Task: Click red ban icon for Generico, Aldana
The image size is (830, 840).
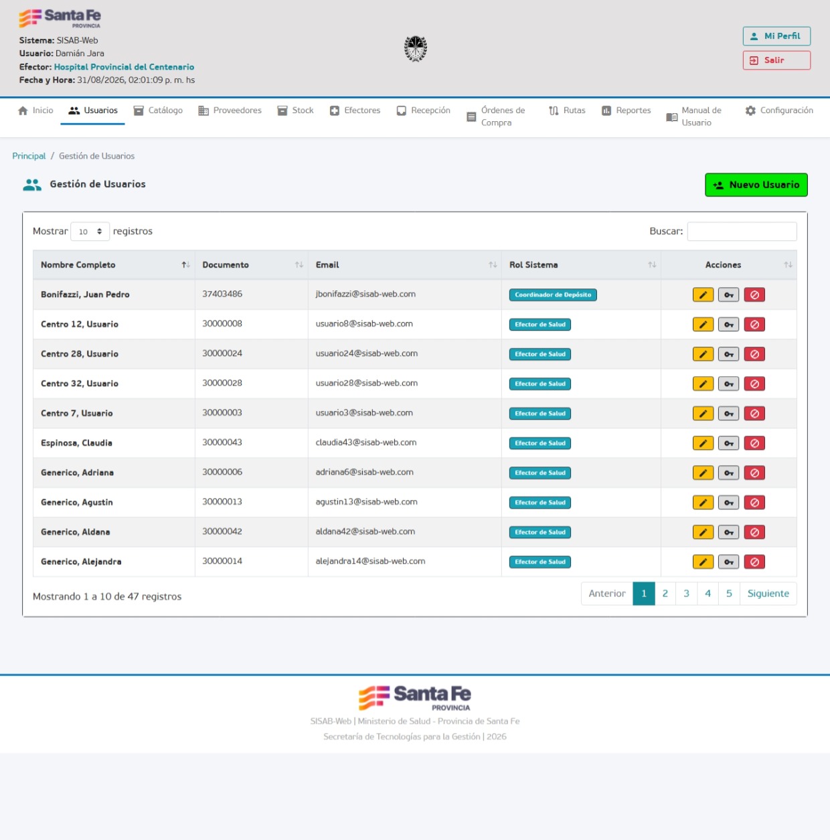Action: [x=754, y=532]
